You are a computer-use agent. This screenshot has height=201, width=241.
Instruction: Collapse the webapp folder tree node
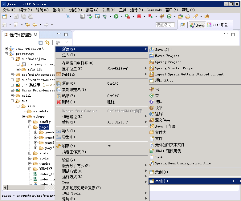point(24,117)
